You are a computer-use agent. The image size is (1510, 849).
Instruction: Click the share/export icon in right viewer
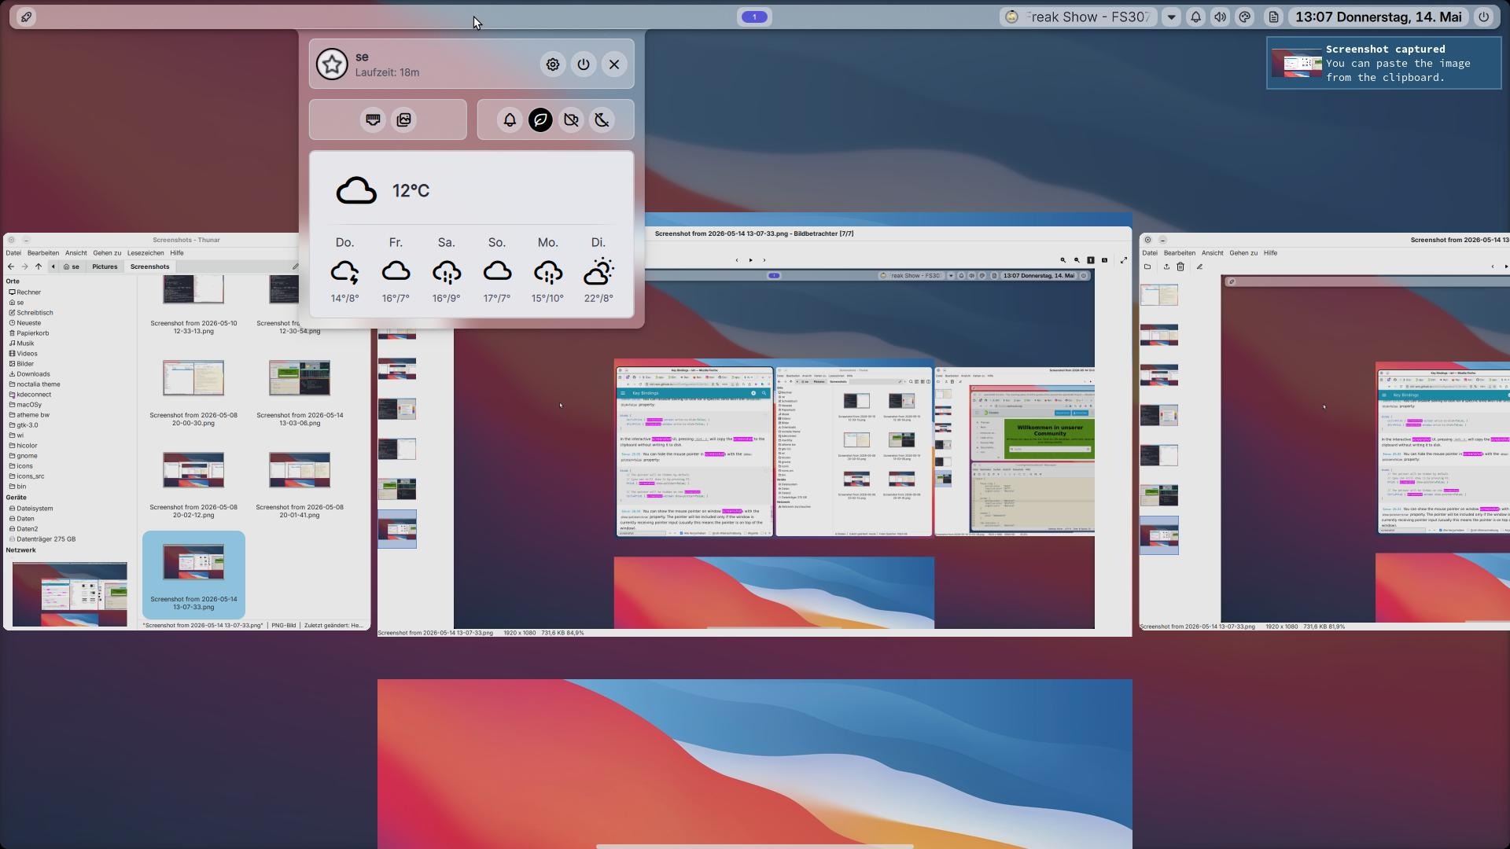1166,266
